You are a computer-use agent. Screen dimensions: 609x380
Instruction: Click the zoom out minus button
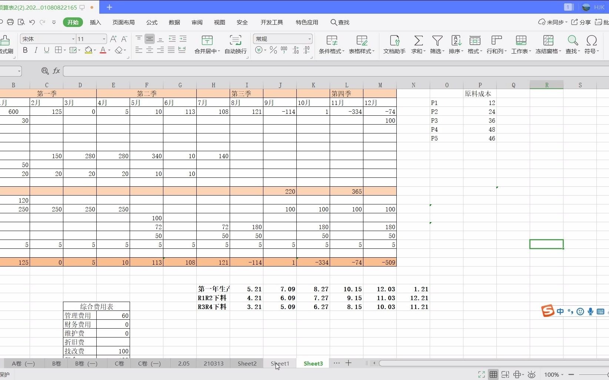pyautogui.click(x=571, y=374)
